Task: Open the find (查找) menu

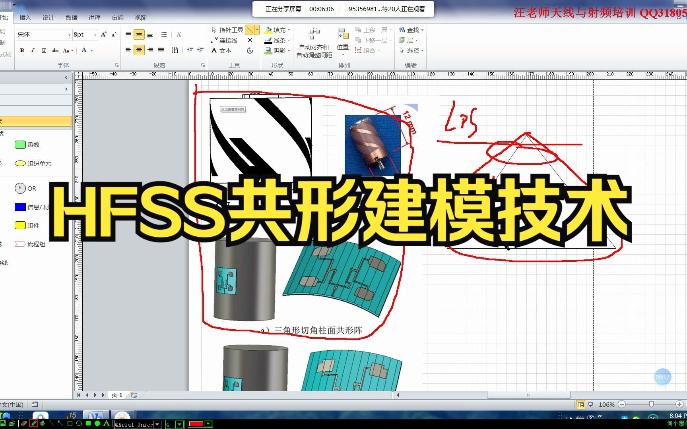Action: [411, 30]
